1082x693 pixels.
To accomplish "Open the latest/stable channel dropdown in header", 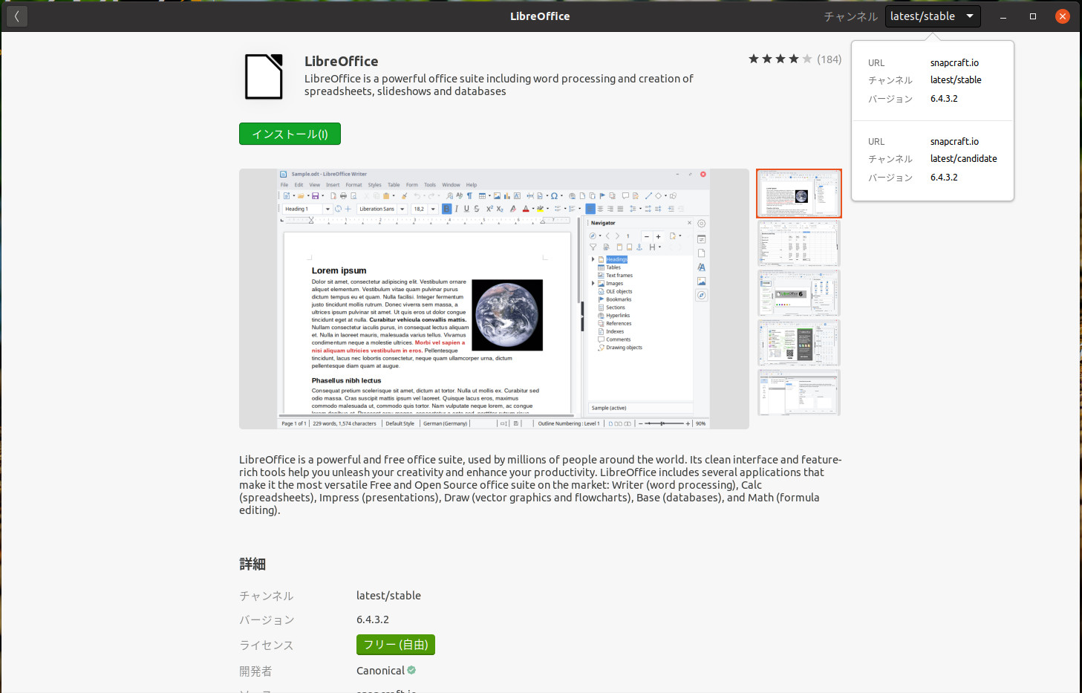I will click(x=933, y=16).
